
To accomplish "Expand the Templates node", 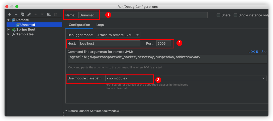I will [9, 34].
